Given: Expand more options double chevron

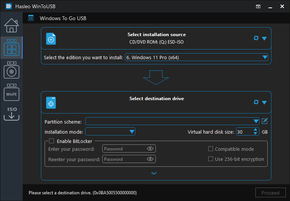Looking at the screenshot, I should pyautogui.click(x=154, y=173).
